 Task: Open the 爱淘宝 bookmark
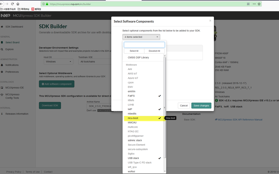(36, 9)
